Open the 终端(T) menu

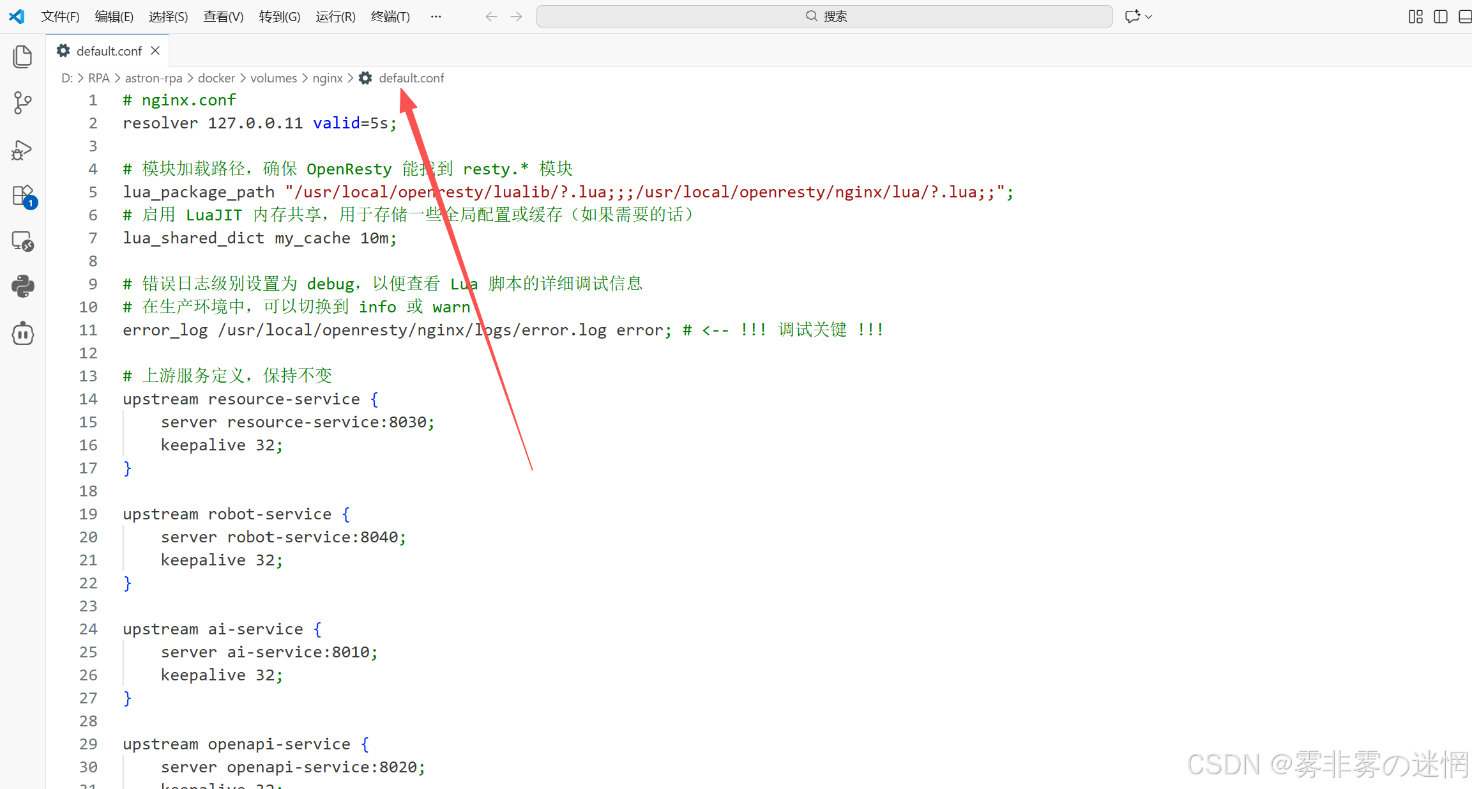390,17
